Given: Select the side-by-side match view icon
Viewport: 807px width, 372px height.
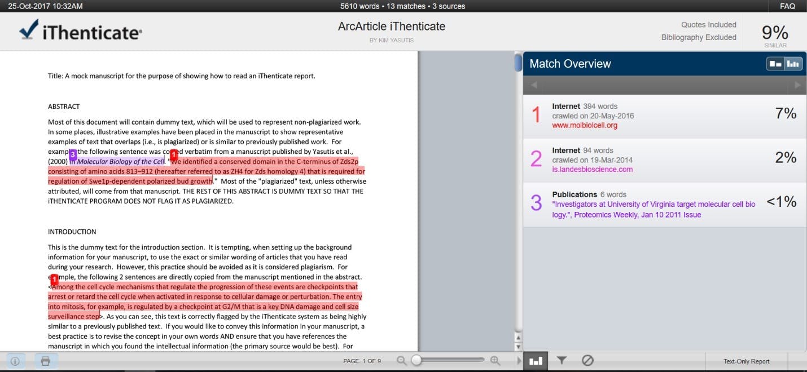Looking at the screenshot, I should click(775, 64).
